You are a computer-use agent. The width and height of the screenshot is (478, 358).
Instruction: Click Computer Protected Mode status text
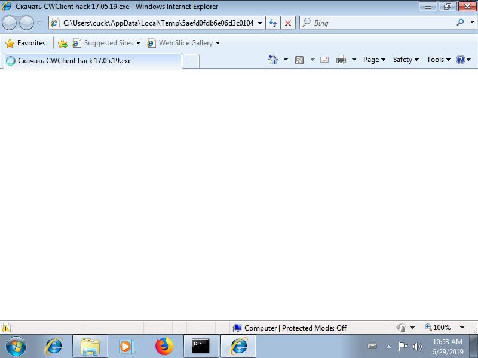coord(295,328)
